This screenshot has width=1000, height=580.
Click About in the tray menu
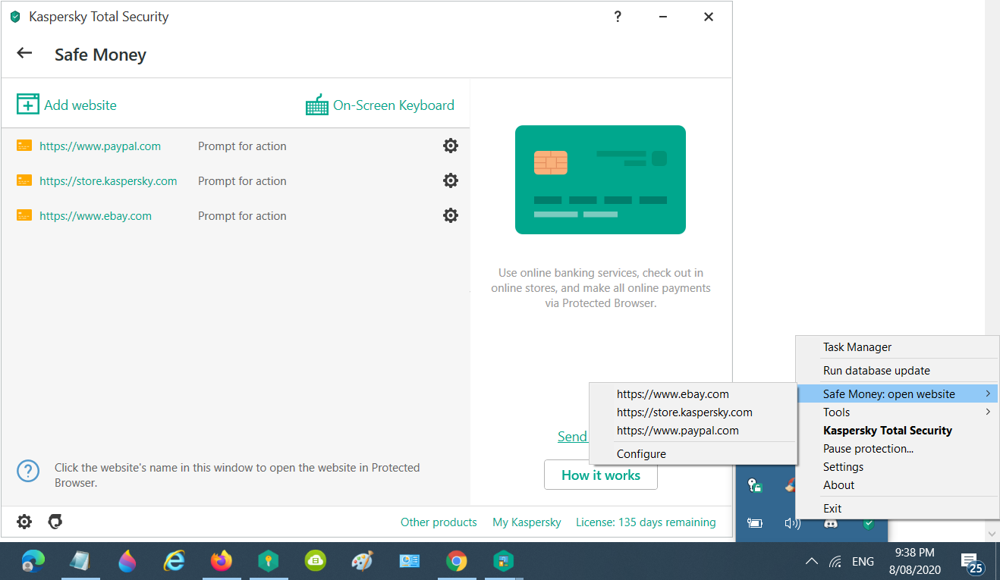[838, 484]
